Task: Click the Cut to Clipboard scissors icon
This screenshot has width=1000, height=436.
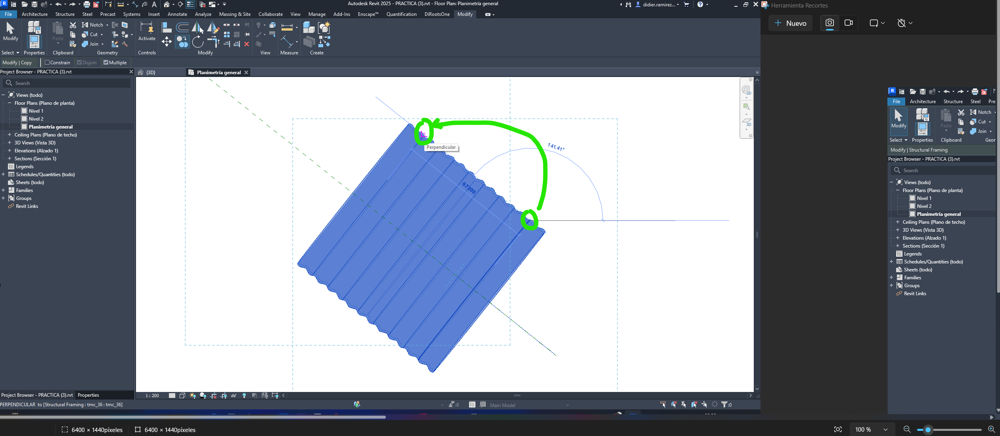Action: [73, 25]
